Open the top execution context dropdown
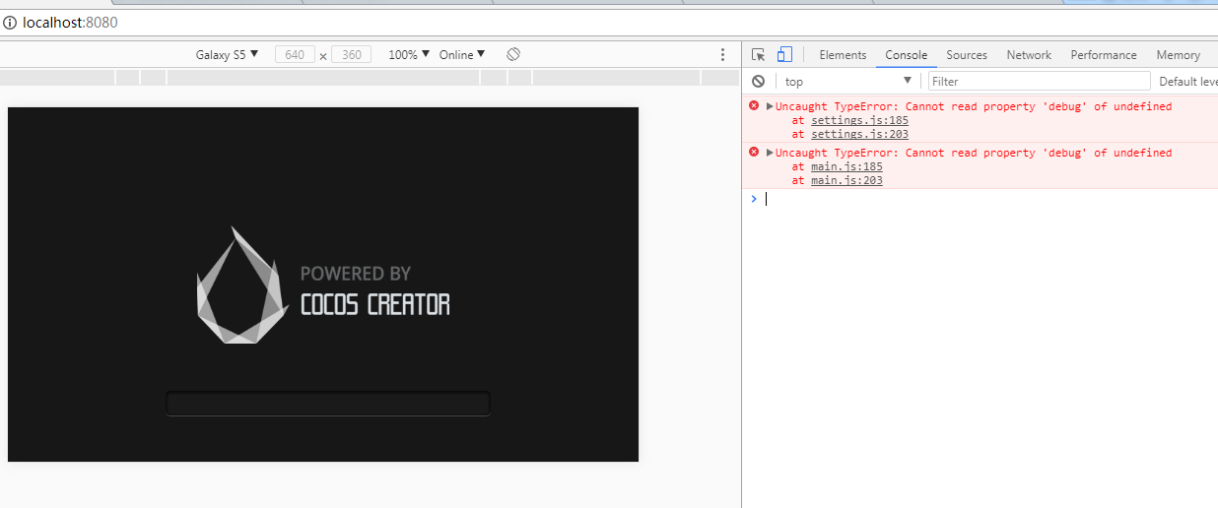The width and height of the screenshot is (1218, 508). click(x=848, y=82)
